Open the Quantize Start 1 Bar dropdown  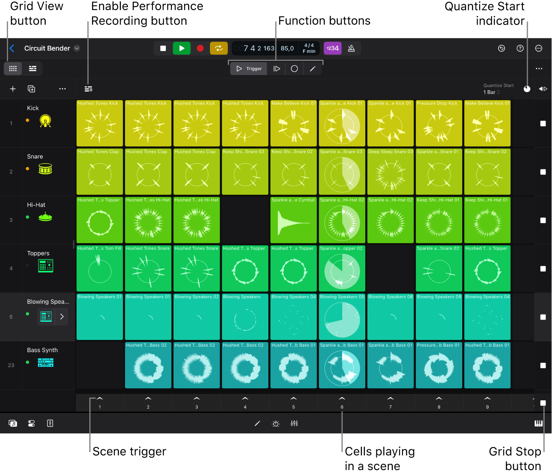491,92
